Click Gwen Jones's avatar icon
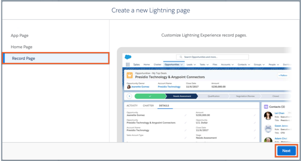The width and height of the screenshot is (301, 161). point(268,128)
